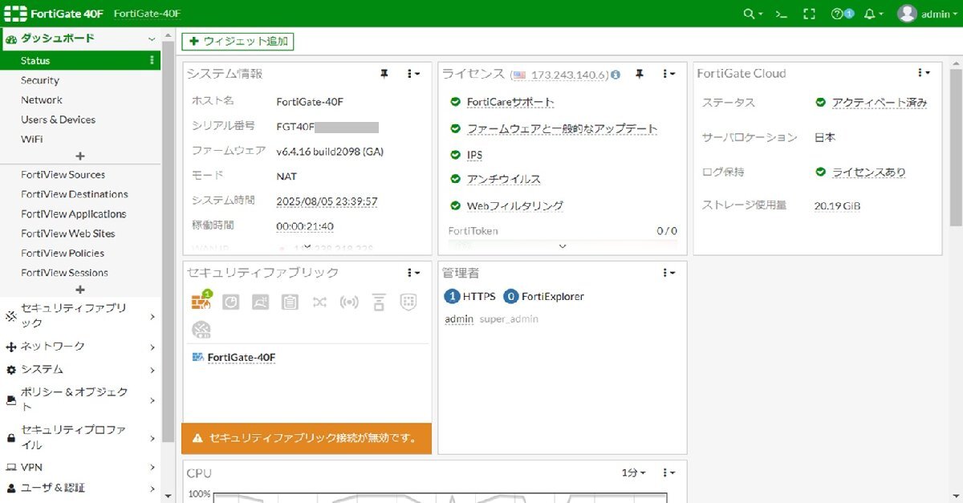
Task: Click the ライセンスあり log retention link
Action: pyautogui.click(x=869, y=172)
